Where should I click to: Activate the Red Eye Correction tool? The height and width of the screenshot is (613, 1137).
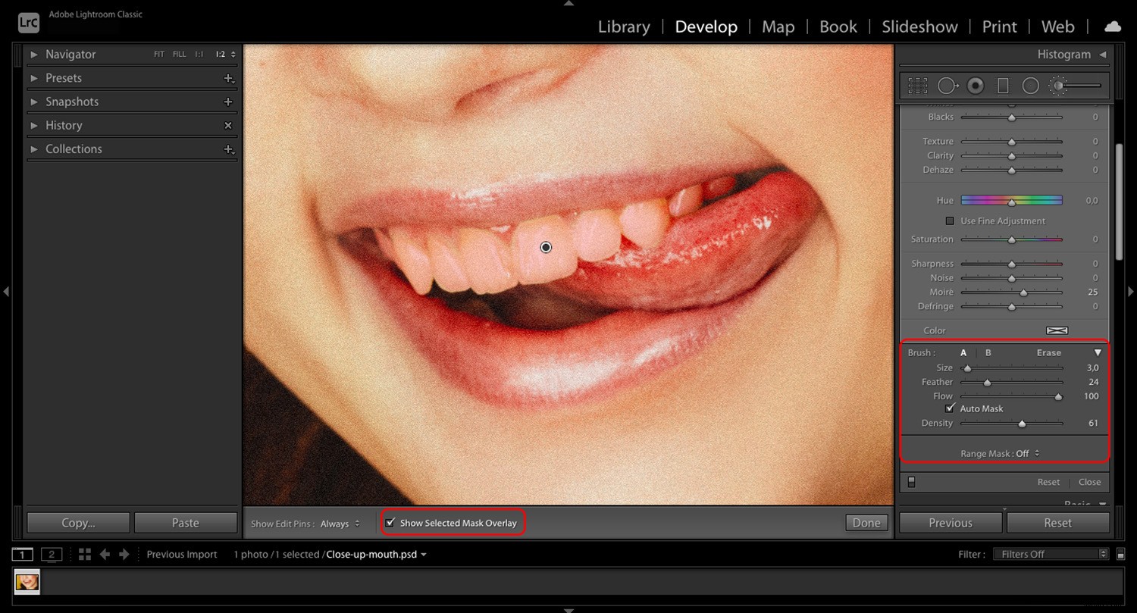tap(976, 86)
